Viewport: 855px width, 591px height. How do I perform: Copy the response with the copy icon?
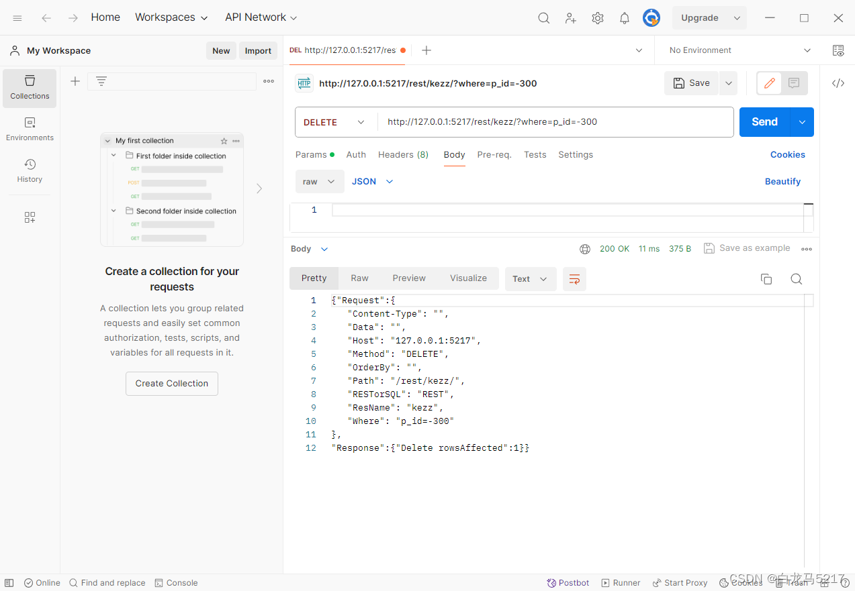point(766,279)
